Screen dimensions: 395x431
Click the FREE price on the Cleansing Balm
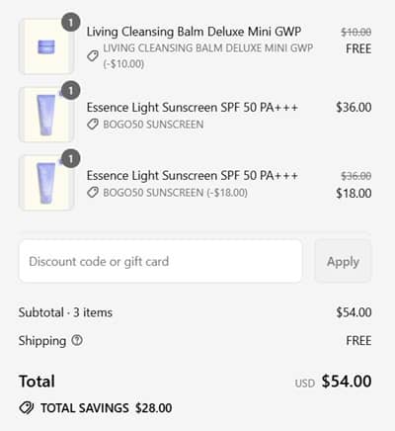coord(358,48)
